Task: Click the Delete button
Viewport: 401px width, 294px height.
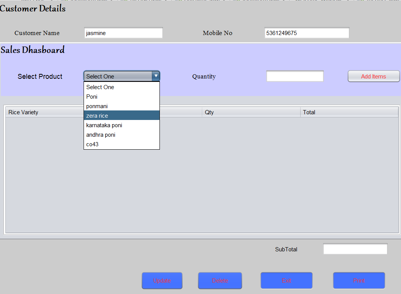Action: pos(220,280)
